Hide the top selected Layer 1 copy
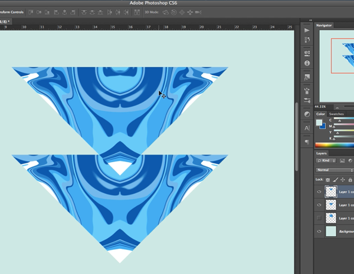The width and height of the screenshot is (354, 274). tap(319, 192)
